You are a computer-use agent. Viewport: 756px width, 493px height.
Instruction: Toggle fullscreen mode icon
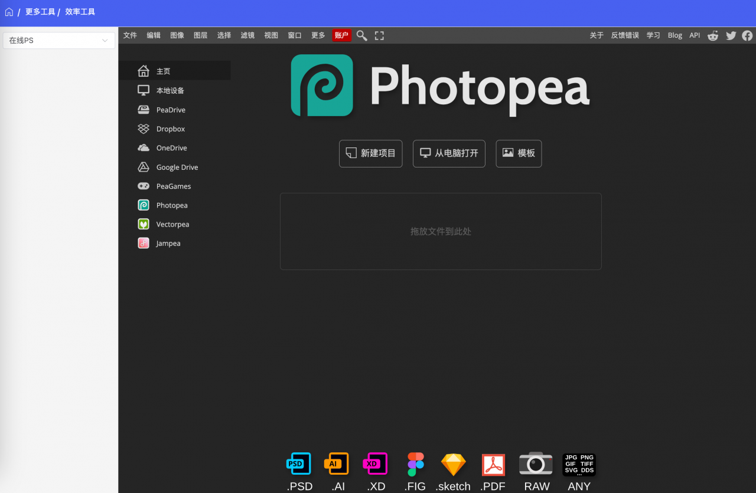[379, 35]
